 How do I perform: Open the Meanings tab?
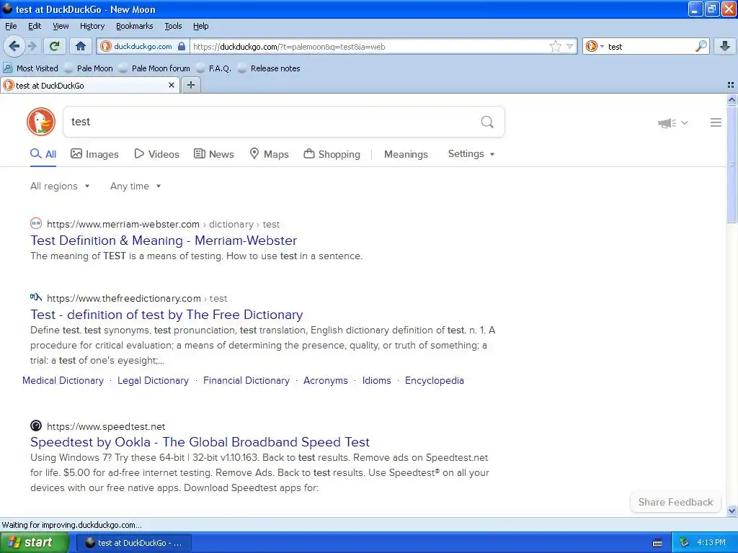coord(406,154)
